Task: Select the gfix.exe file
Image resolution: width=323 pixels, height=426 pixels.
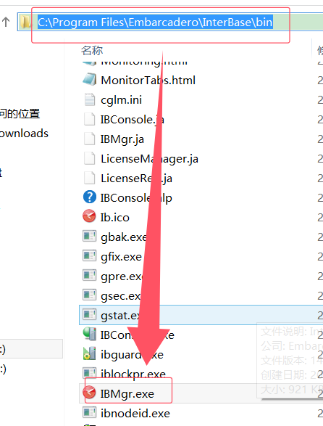Action: tap(121, 256)
